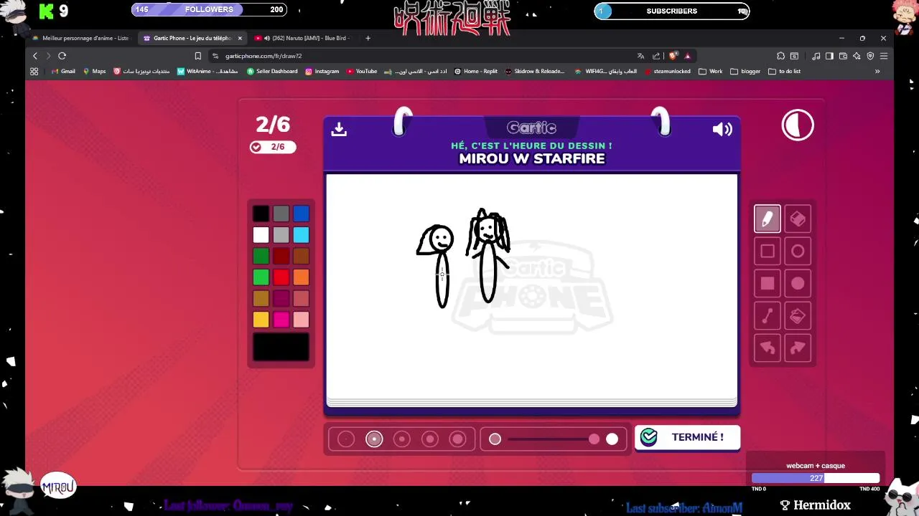The height and width of the screenshot is (516, 919).
Task: Pick the orange color swatch
Action: 301,277
